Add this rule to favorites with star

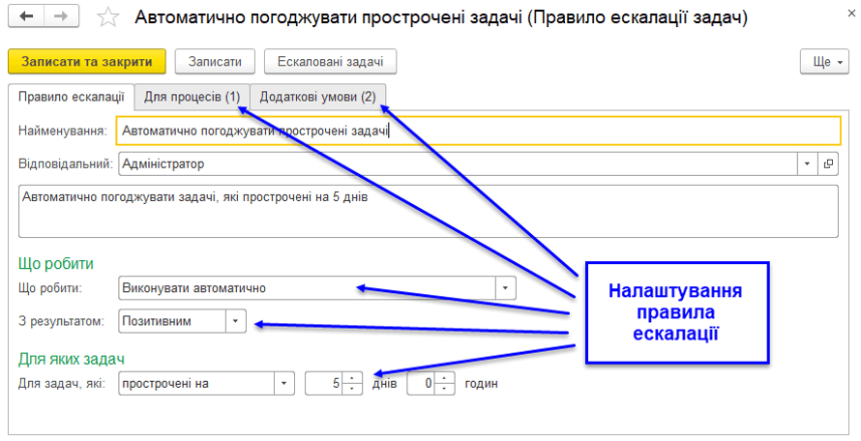(x=110, y=18)
